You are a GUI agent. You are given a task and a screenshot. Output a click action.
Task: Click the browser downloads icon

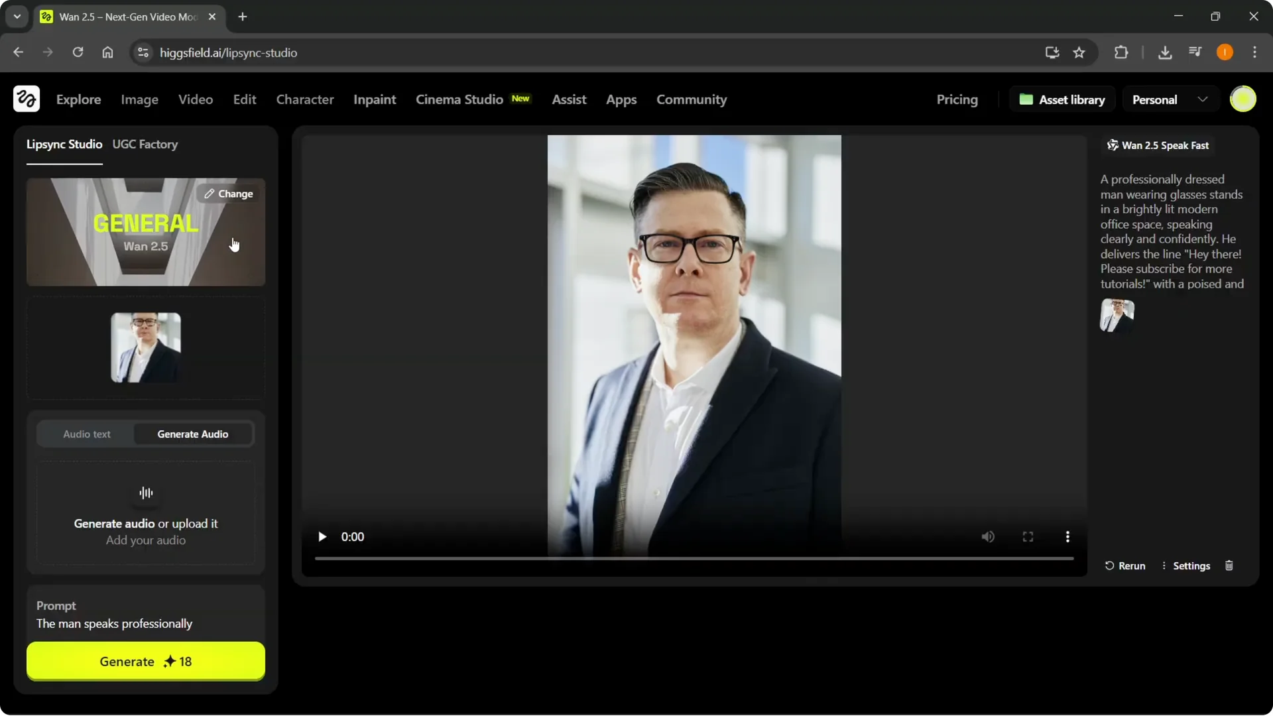1165,52
